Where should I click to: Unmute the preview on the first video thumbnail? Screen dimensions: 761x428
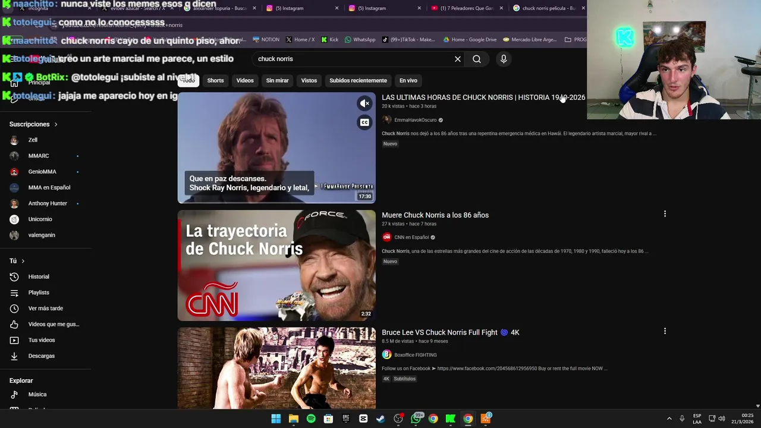coord(364,103)
